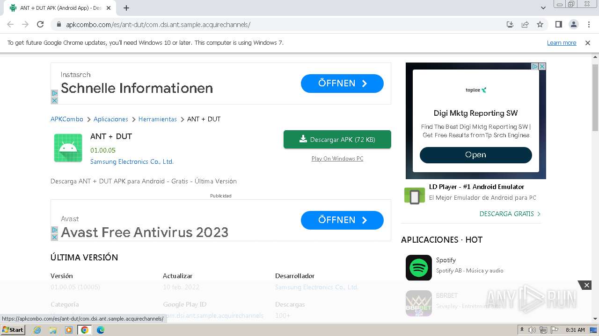599x336 pixels.
Task: Open LD Player - #1 Android Emulator link
Action: (476, 187)
